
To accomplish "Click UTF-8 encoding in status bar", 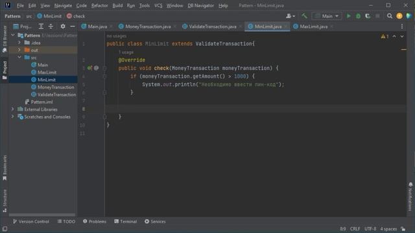I will click(x=370, y=228).
